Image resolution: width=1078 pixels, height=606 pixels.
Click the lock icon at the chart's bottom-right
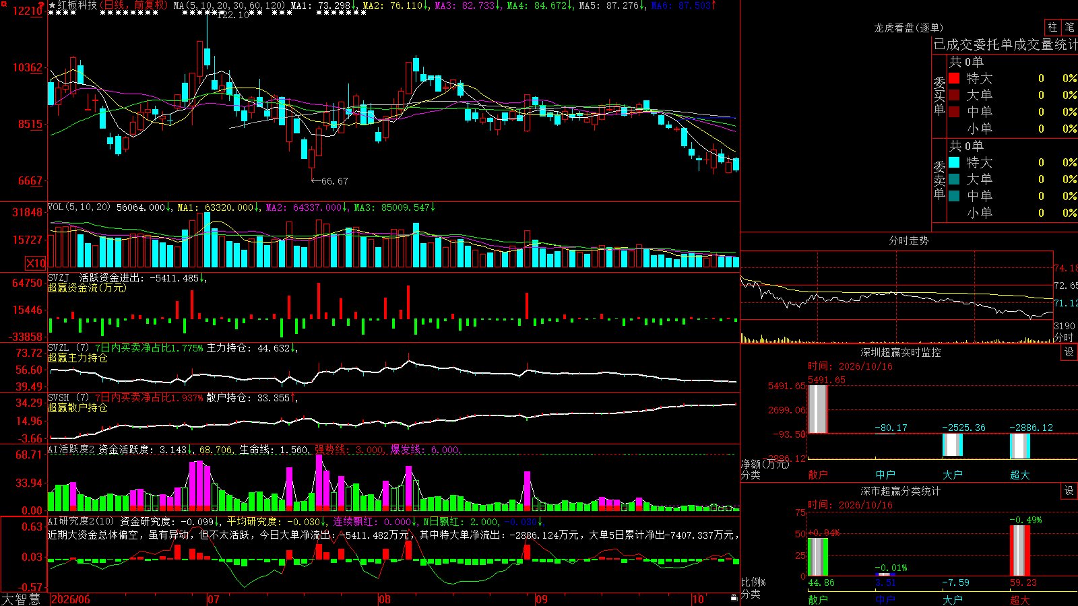[734, 598]
